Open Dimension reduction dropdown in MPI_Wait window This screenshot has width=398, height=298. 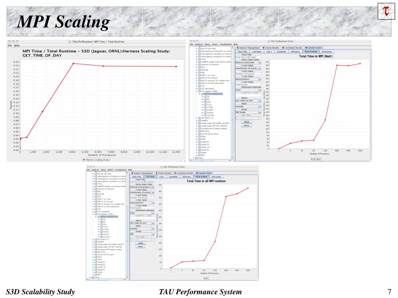coord(248,90)
